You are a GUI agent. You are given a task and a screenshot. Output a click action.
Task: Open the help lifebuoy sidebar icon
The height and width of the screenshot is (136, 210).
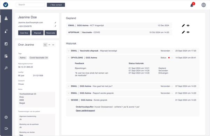click(x=6, y=117)
